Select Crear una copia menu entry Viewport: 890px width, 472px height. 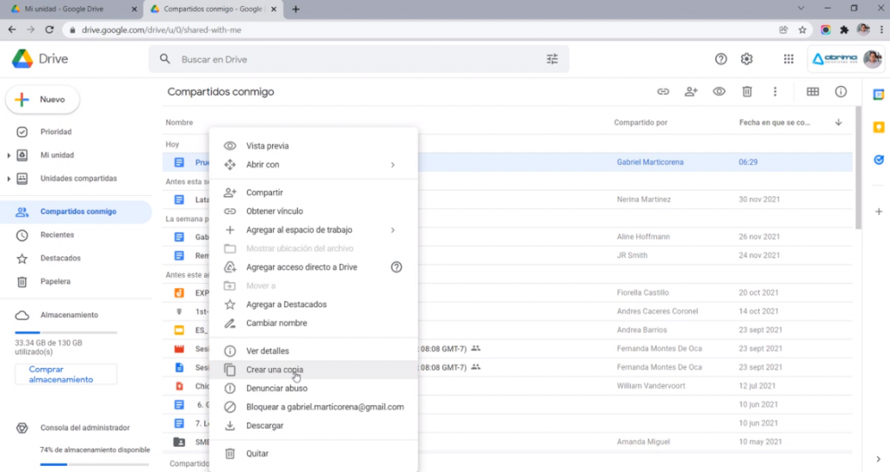275,370
